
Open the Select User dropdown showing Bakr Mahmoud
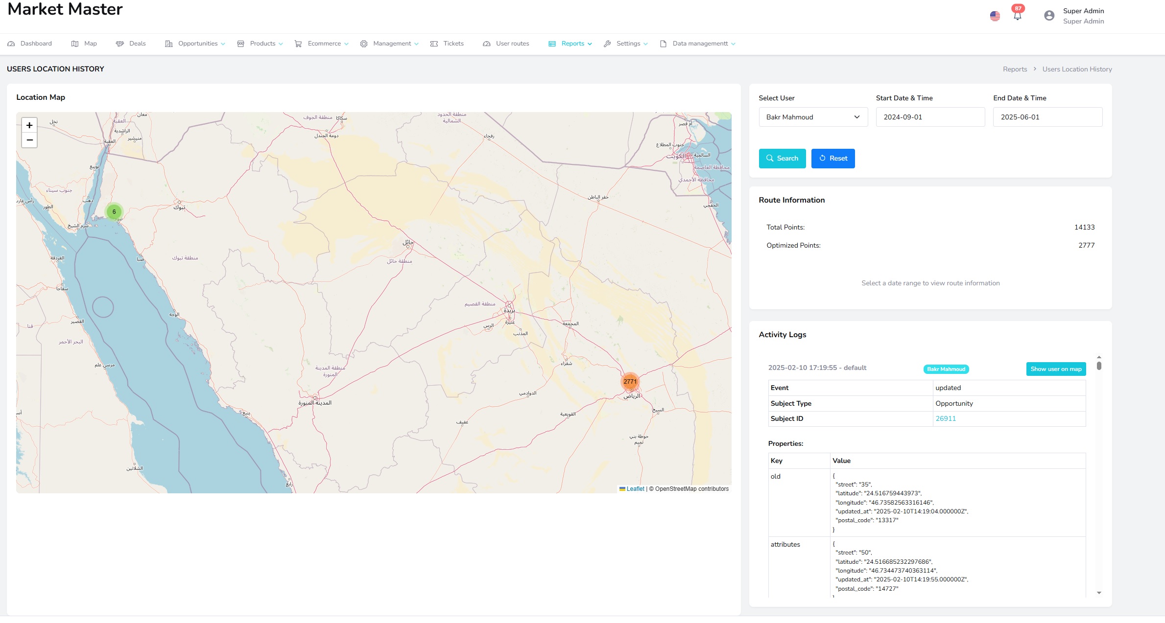[812, 117]
